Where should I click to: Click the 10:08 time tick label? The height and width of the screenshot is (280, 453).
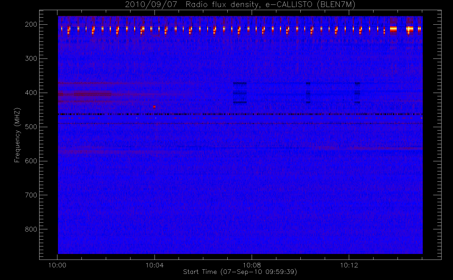pyautogui.click(x=252, y=265)
